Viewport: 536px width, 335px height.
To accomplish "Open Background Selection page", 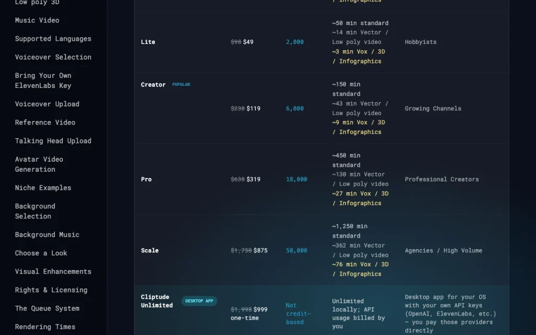I will [x=35, y=211].
